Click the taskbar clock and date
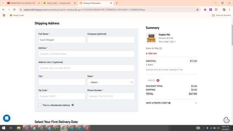 (225, 128)
